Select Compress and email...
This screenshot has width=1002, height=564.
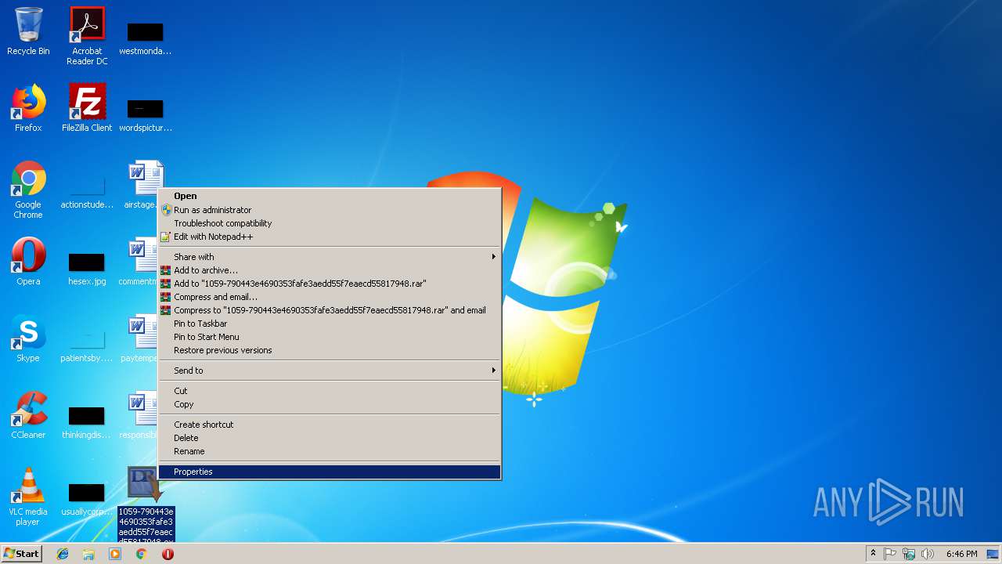330,297
